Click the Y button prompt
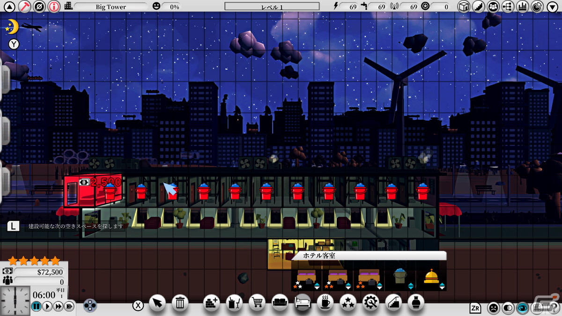The height and width of the screenshot is (316, 562). [x=14, y=44]
